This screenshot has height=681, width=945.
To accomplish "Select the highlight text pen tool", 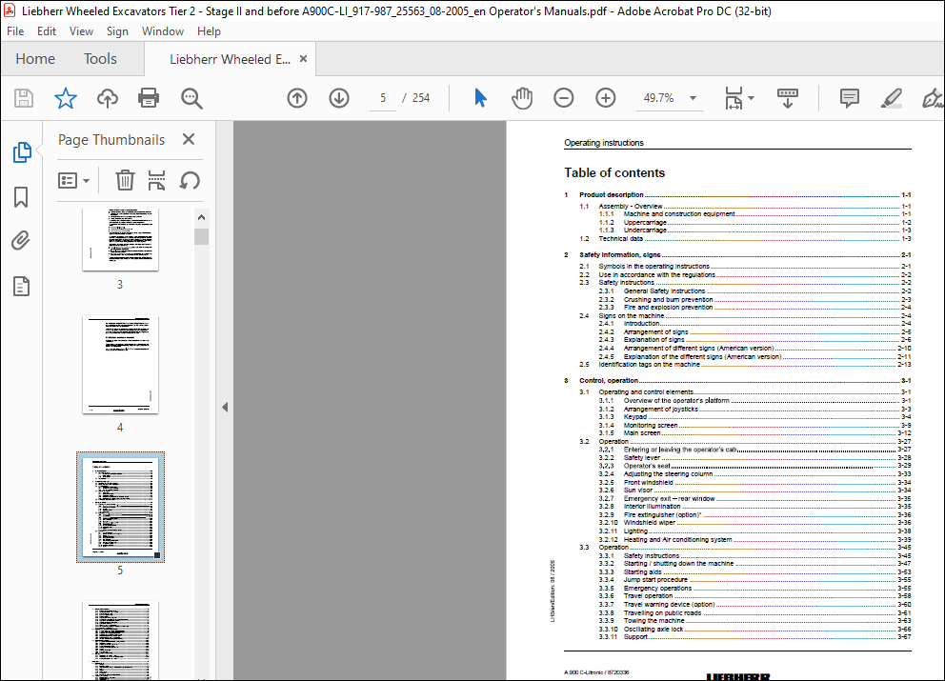I will [892, 98].
